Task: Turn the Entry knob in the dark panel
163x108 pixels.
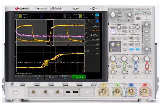Action: pyautogui.click(x=113, y=45)
